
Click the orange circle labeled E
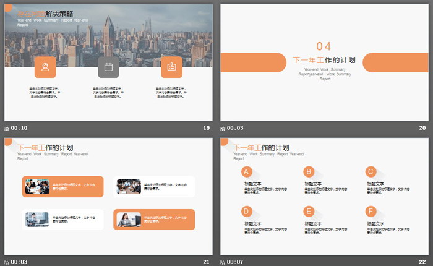(x=309, y=211)
